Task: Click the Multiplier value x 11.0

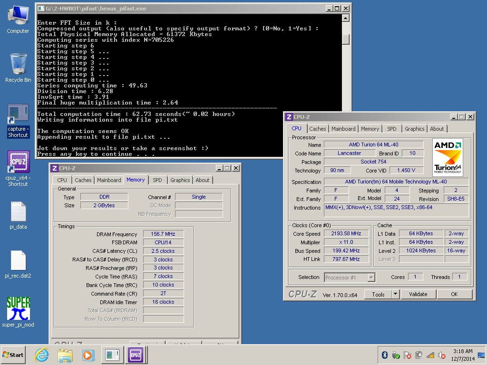Action: pyautogui.click(x=346, y=242)
